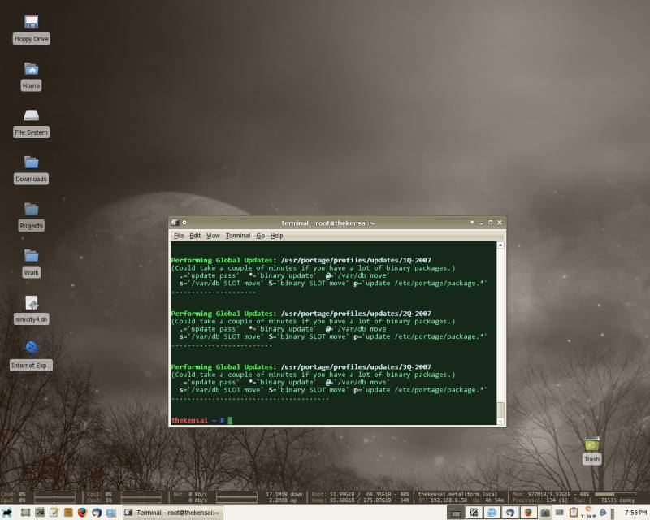Click the gray keyboard-like tray icon beside camera
The width and height of the screenshot is (650, 520).
pos(560,513)
